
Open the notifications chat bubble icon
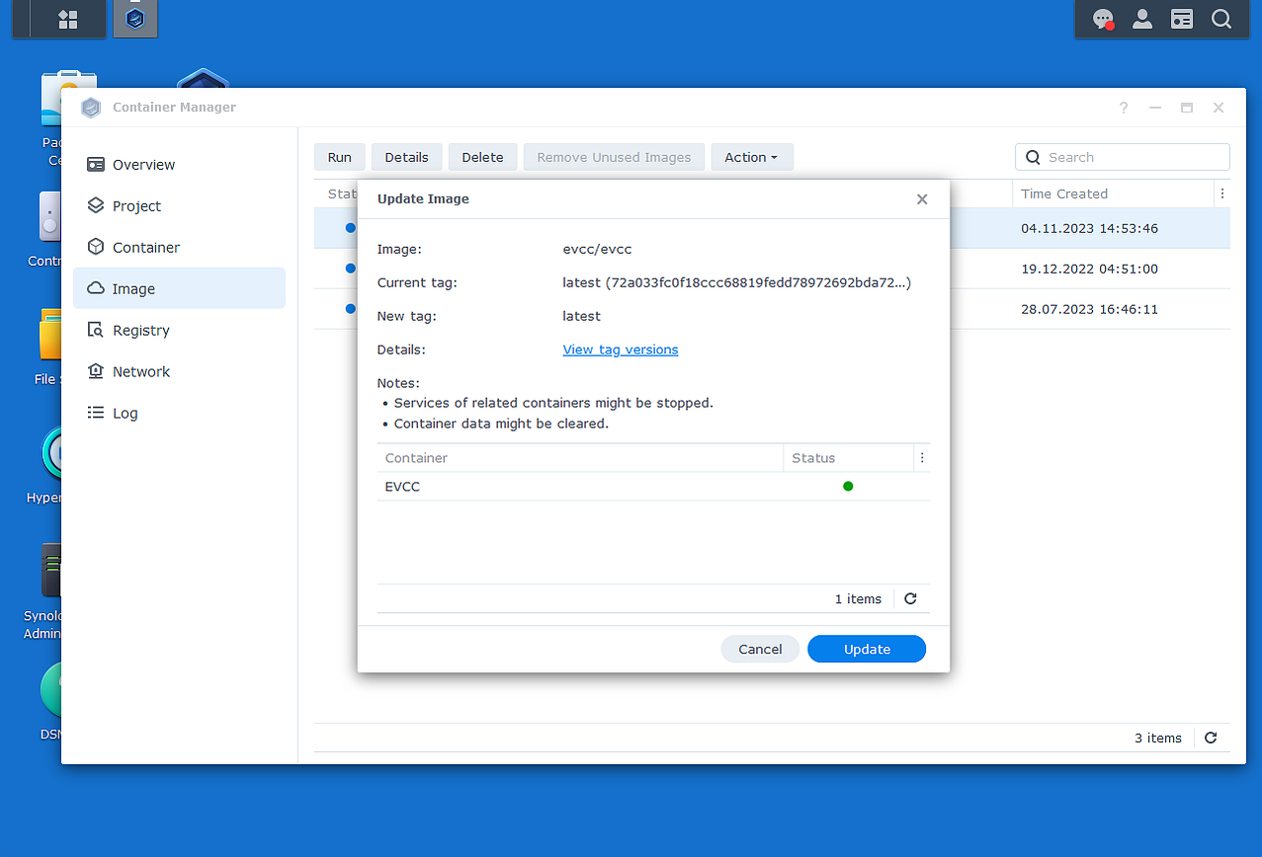[x=1103, y=19]
